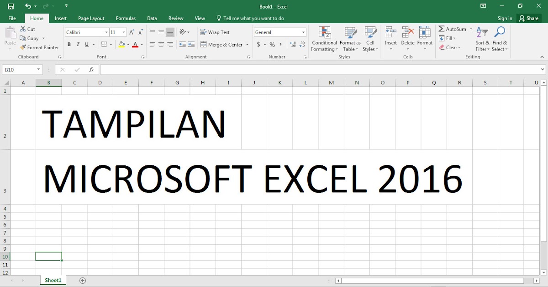Click Tell me what you want to do
548x287 pixels.
pyautogui.click(x=250, y=18)
